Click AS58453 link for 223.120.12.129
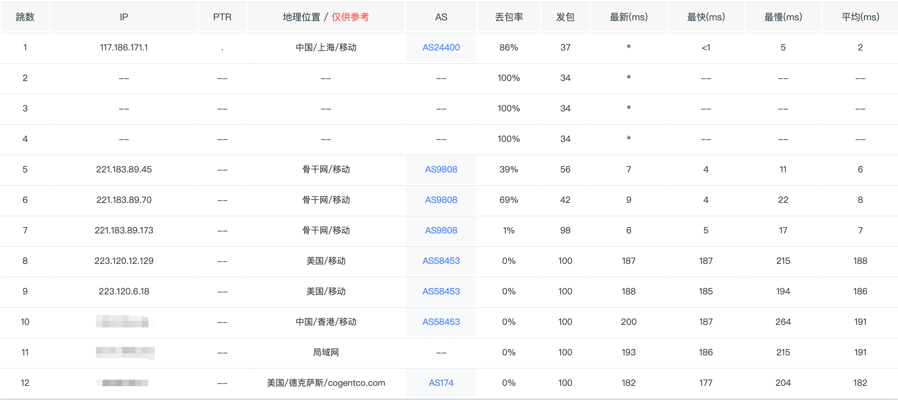 coord(441,261)
